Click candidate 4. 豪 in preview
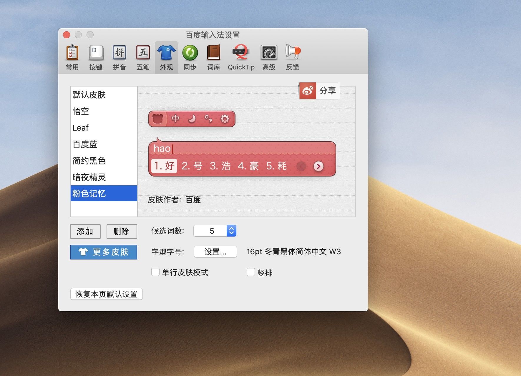This screenshot has width=521, height=376. pos(248,166)
